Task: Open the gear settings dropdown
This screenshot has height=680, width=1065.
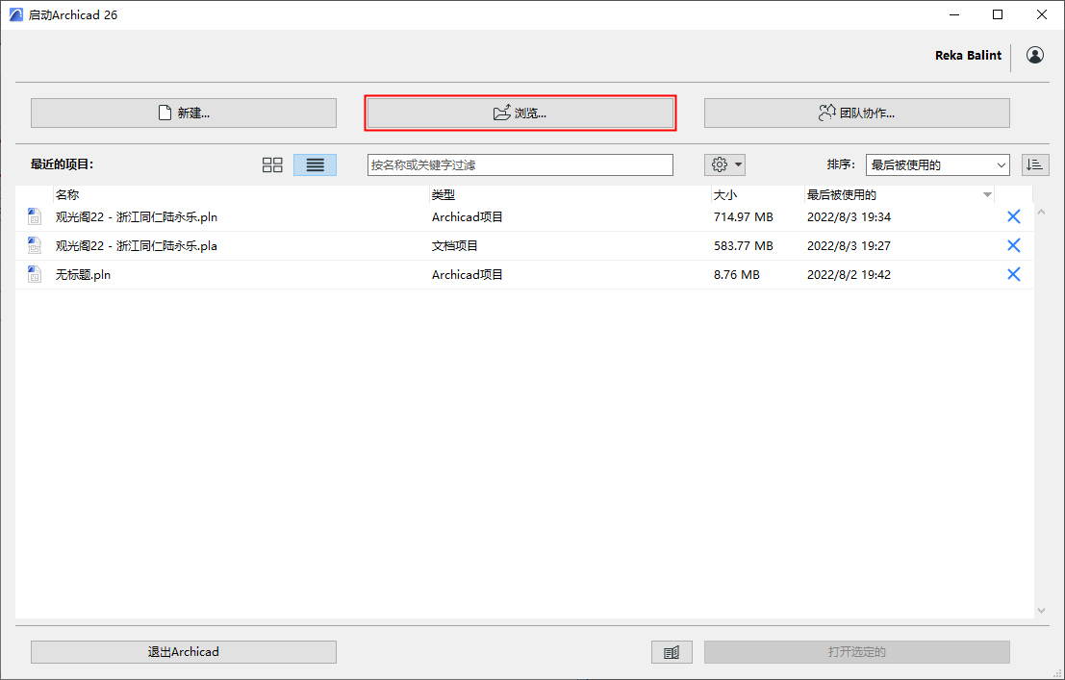Action: pos(724,165)
